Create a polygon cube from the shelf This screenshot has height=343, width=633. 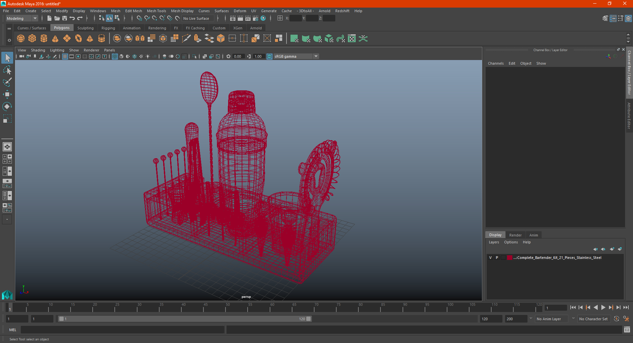(32, 39)
